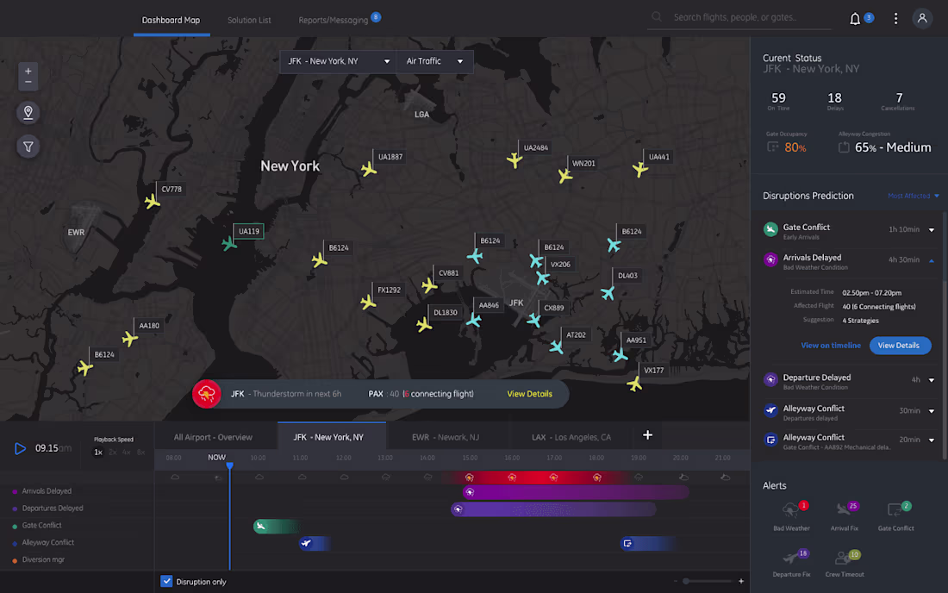Viewport: 948px width, 593px height.
Task: Expand the Alleyway Conflict 20min item
Action: tap(931, 440)
